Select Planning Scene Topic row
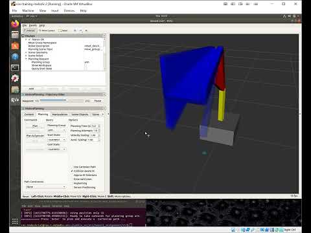This screenshot has width=311, height=233. [40, 49]
